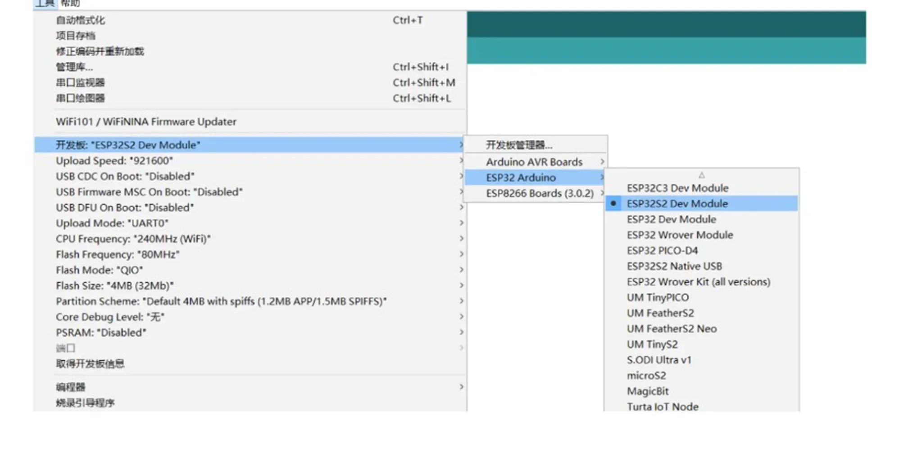
Task: Expand the 开发板: "ESP32S2 Dev Module" submenu
Action: [x=250, y=145]
